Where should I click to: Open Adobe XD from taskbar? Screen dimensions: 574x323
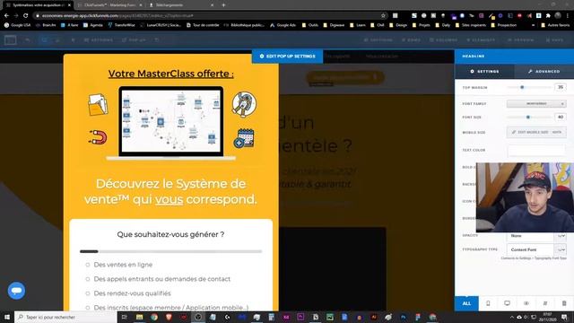click(x=286, y=317)
